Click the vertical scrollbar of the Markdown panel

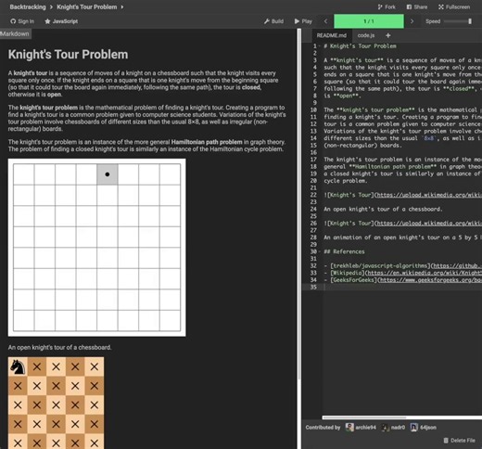click(298, 204)
